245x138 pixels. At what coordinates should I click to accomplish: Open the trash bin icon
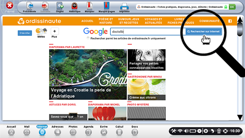219,131
